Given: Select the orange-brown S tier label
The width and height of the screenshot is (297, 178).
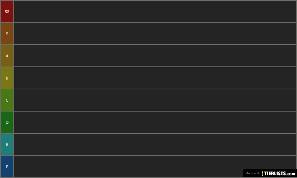Looking at the screenshot, I should [7, 34].
